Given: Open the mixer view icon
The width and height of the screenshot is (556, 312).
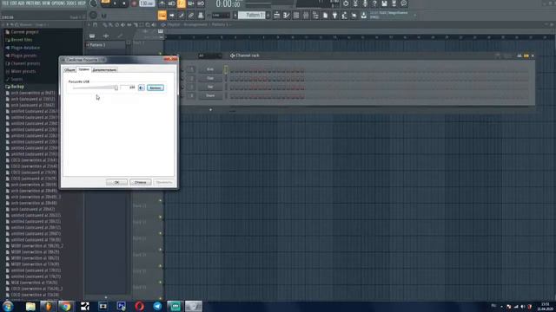Looking at the screenshot, I should (306, 16).
